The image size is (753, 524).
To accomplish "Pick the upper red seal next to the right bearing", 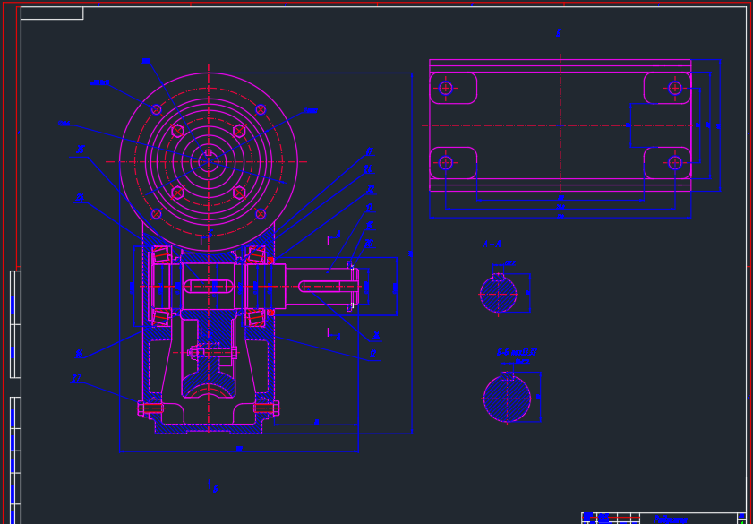I will point(270,261).
